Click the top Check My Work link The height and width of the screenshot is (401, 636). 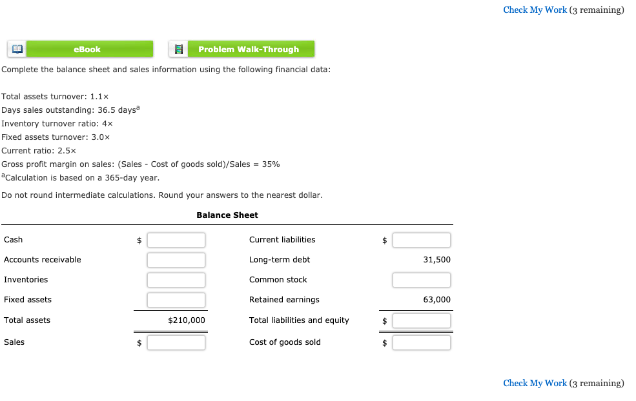pyautogui.click(x=535, y=10)
